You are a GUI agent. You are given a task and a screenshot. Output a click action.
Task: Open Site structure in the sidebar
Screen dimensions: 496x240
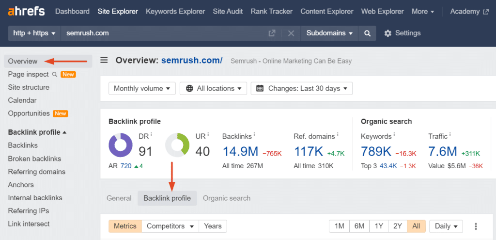pyautogui.click(x=29, y=87)
